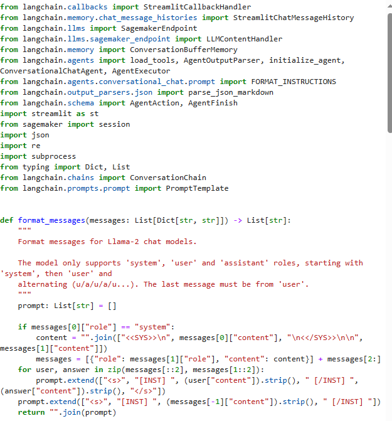Image resolution: width=392 pixels, height=421 pixels.
Task: Click 'streamlit' in import streamlit as st
Action: [x=51, y=114]
